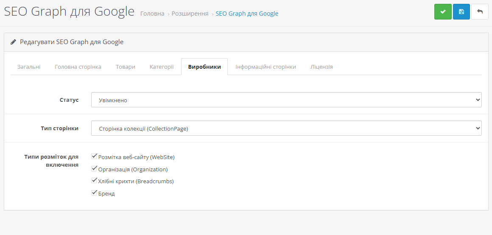Open the Інформаційні сторінки tab

(266, 67)
